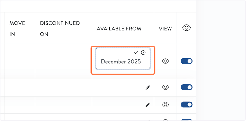Screen dimensions: 246x121
Task: Click the DISCONTINUED ON column header
Action: click(60, 28)
